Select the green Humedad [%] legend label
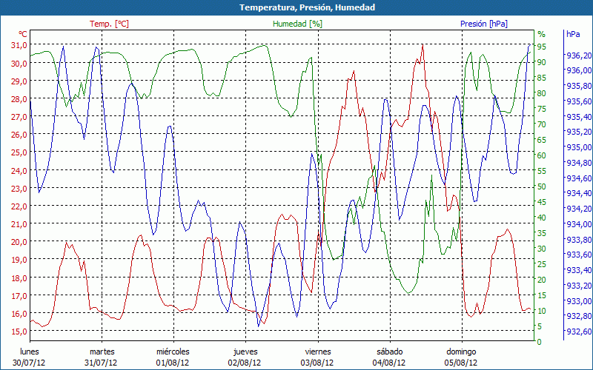593x370 pixels. coord(298,24)
